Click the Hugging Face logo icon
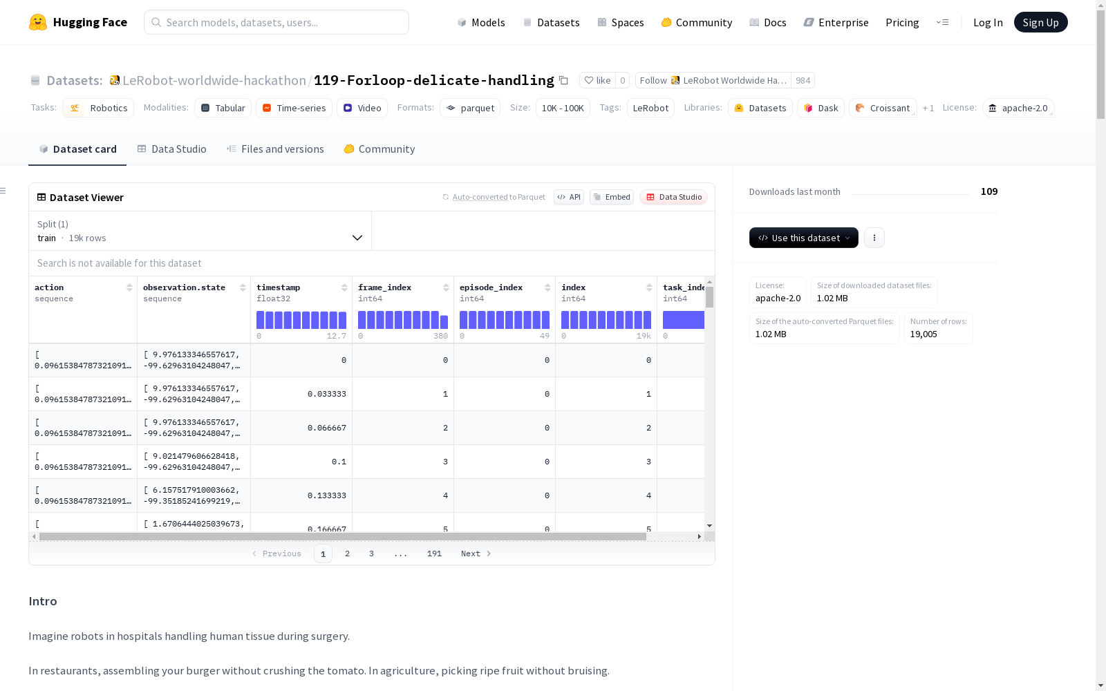 (38, 22)
